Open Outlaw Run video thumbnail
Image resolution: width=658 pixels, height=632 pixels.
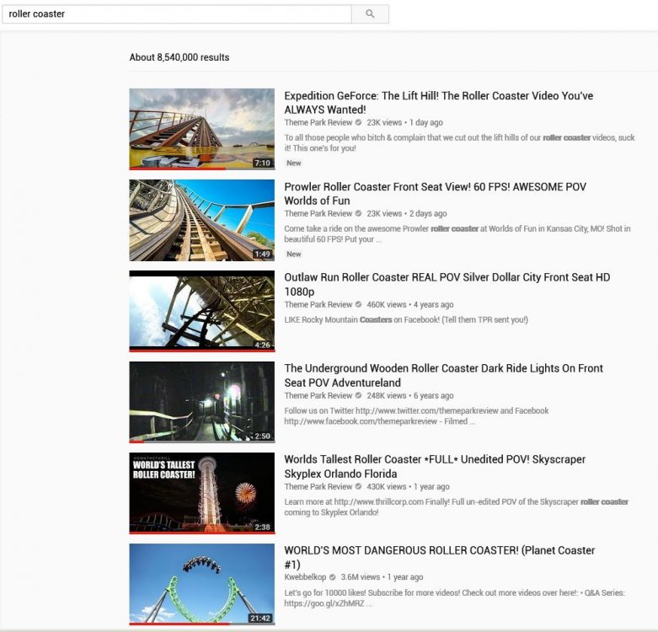202,311
